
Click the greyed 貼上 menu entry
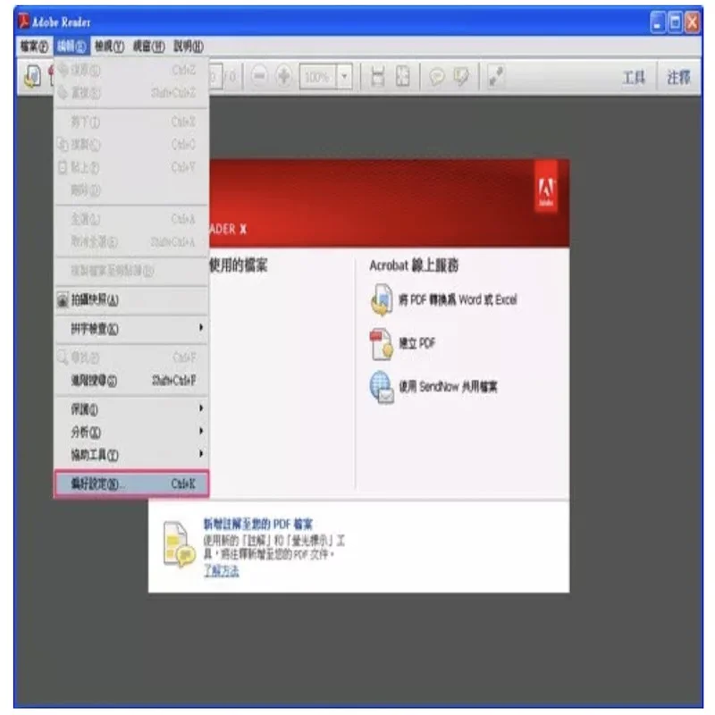pyautogui.click(x=131, y=167)
